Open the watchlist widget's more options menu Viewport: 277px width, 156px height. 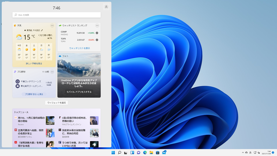pos(97,25)
